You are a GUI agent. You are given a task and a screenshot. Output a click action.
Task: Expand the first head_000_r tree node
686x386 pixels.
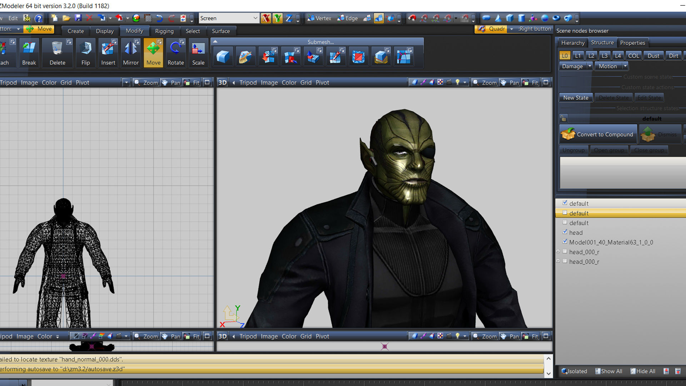click(558, 252)
